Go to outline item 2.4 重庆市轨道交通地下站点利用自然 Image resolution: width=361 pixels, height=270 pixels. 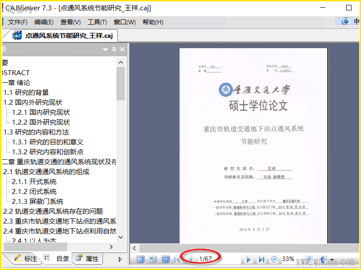pyautogui.click(x=60, y=231)
